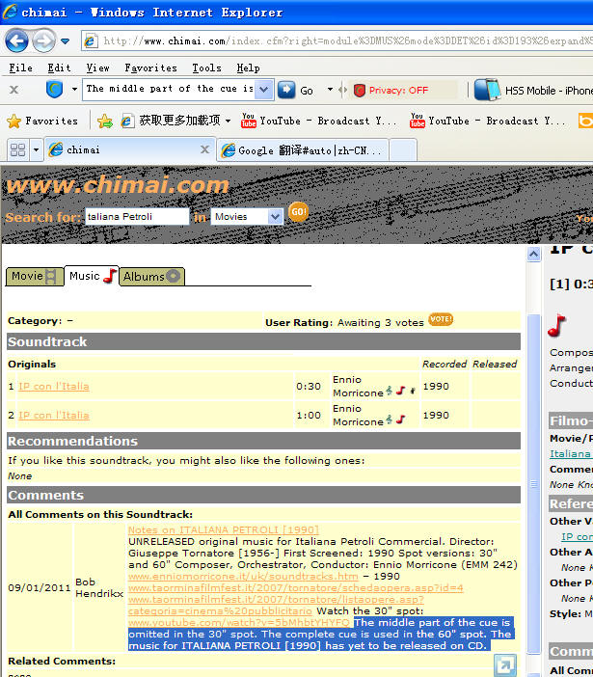Open the first YouTube Broadcast favorite
Viewport: 593px width, 677px height.
click(318, 121)
